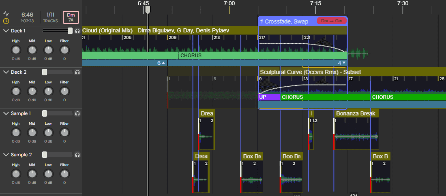The image size is (446, 196).
Task: Enable headphone monitoring for Deck 2
Action: [77, 72]
